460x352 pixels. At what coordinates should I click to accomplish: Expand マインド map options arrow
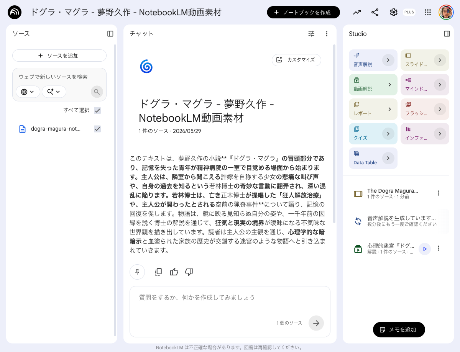pos(440,85)
